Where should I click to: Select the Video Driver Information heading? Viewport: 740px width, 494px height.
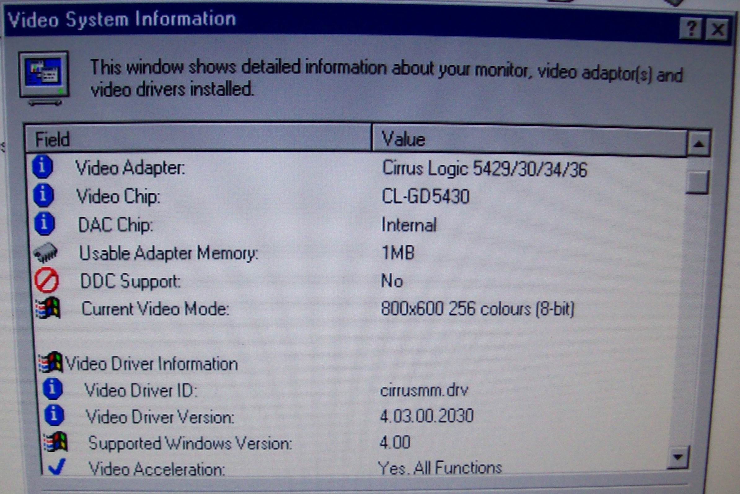[x=152, y=363]
